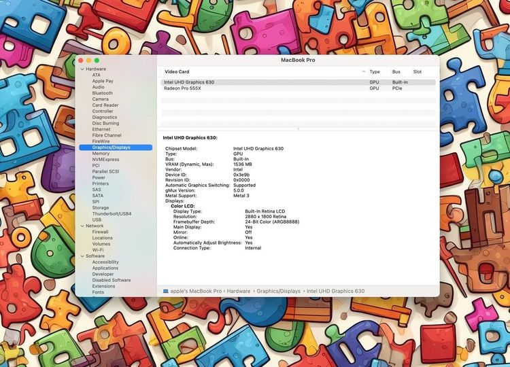Image resolution: width=510 pixels, height=367 pixels.
Task: Sort by the Video Card column header
Action: coord(177,72)
